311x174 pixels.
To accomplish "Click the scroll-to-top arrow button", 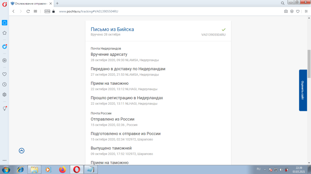I will 22,151.
